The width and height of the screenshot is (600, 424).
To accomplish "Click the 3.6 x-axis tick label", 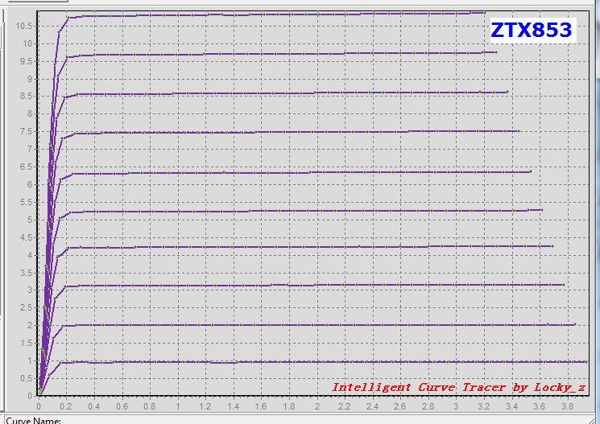I will point(540,406).
